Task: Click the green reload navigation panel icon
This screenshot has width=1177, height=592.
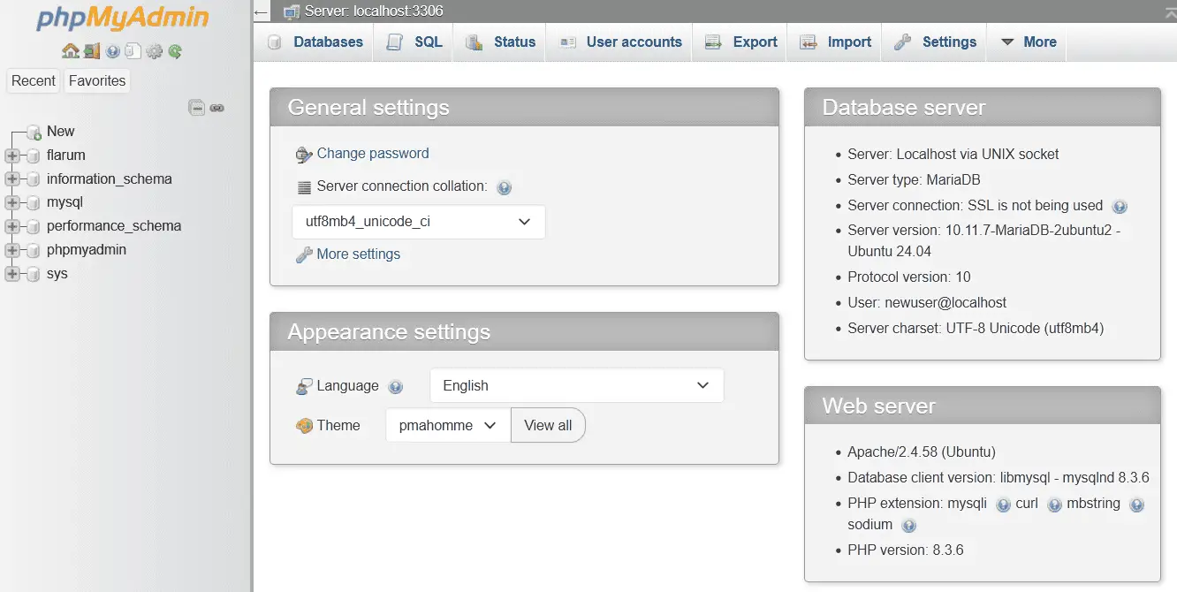Action: pos(175,52)
